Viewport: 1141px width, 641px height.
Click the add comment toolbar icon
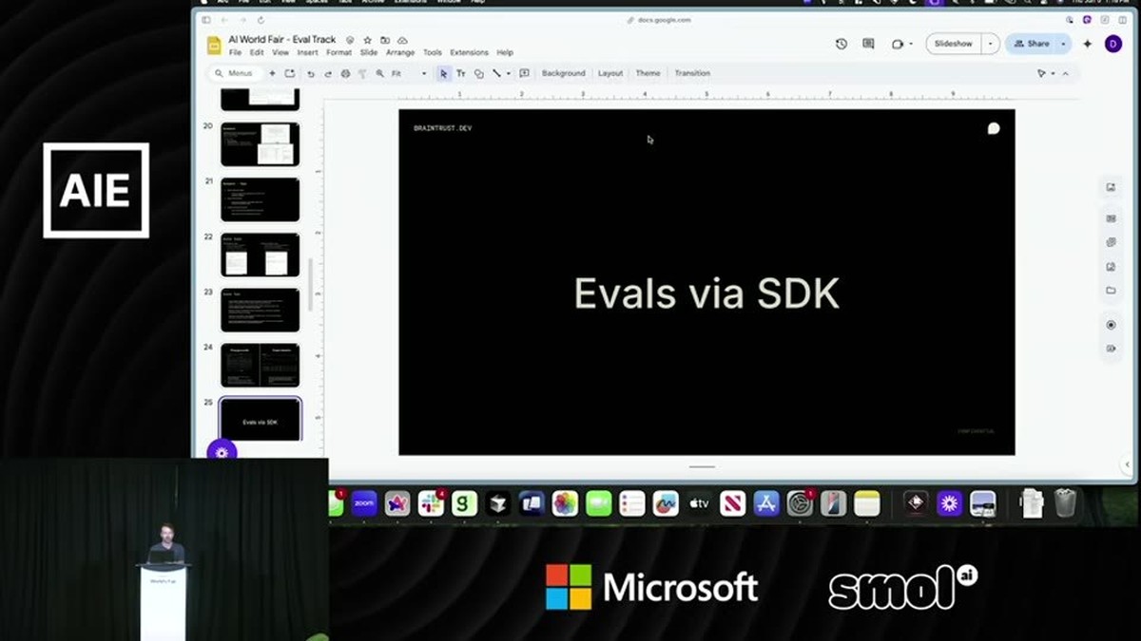click(x=524, y=73)
